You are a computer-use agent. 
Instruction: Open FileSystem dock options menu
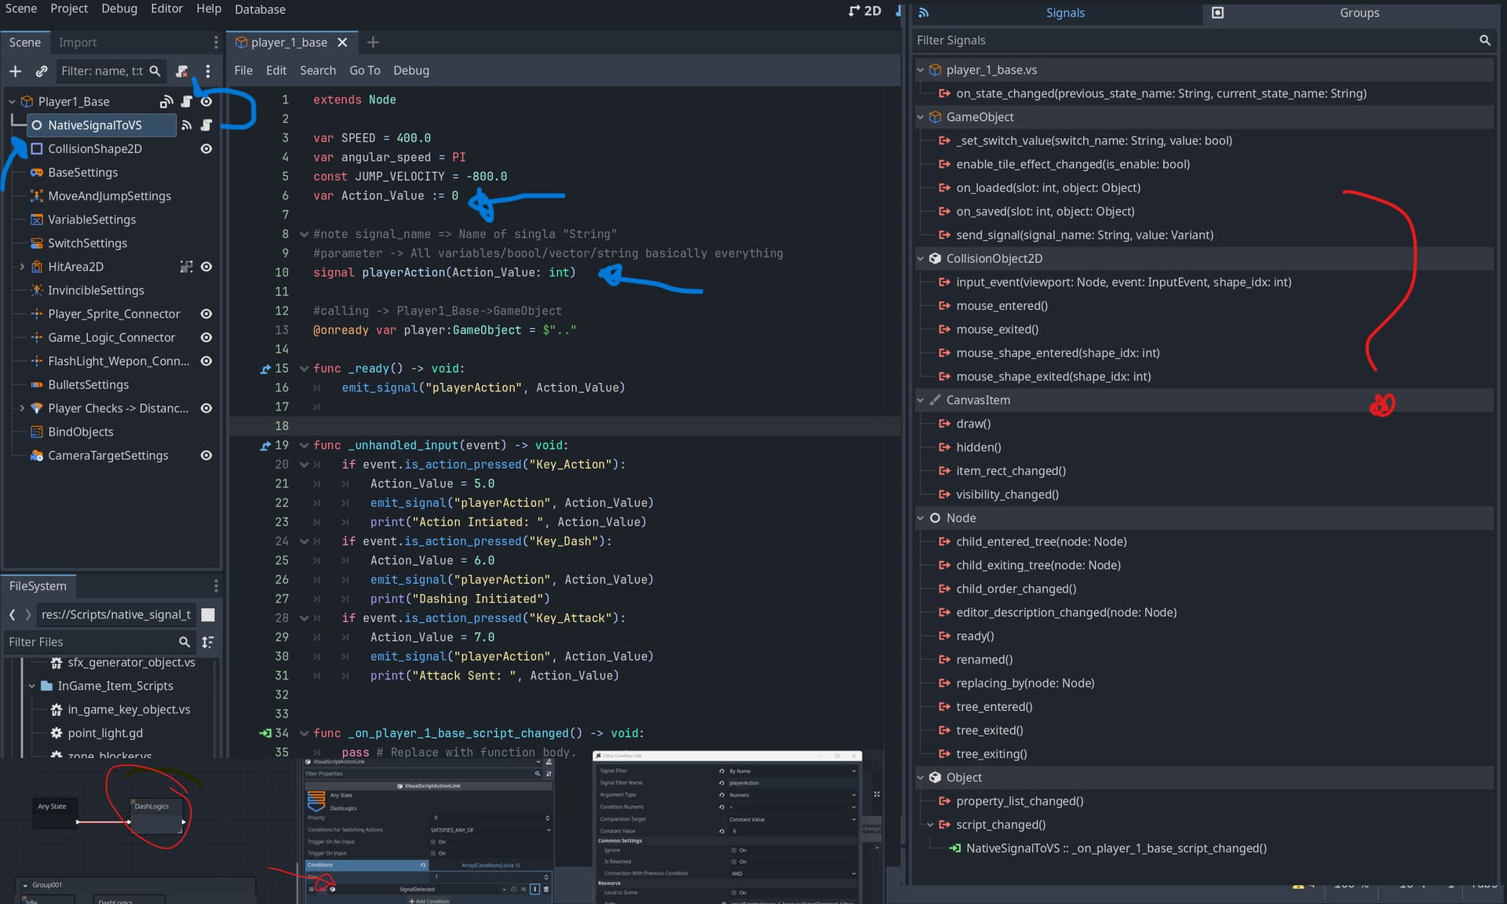[216, 586]
